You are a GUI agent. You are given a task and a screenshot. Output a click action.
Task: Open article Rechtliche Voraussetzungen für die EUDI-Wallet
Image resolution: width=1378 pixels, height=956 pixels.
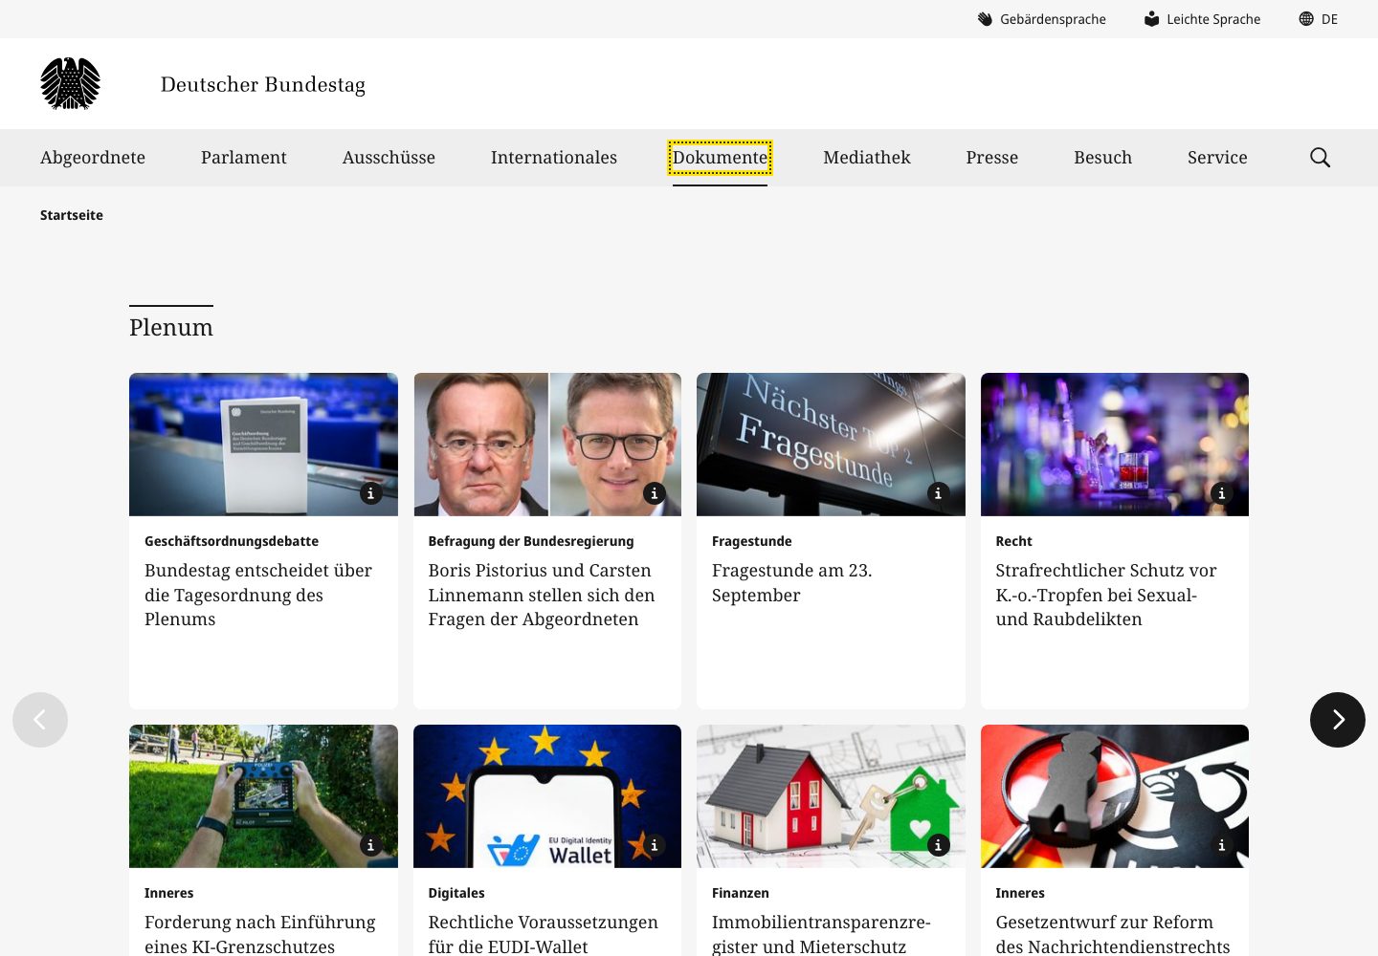click(544, 934)
